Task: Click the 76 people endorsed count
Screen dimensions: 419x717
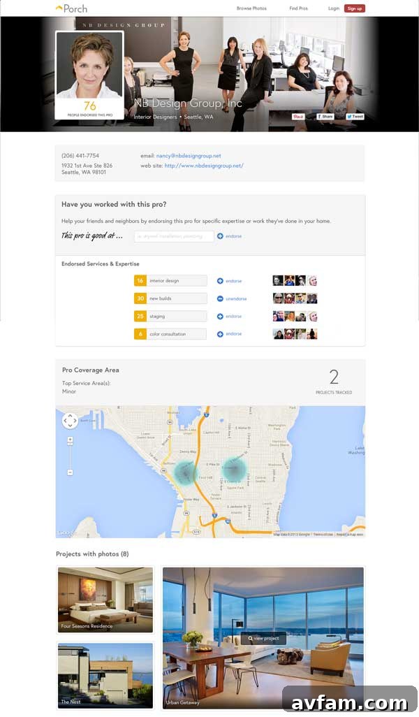Action: 90,106
